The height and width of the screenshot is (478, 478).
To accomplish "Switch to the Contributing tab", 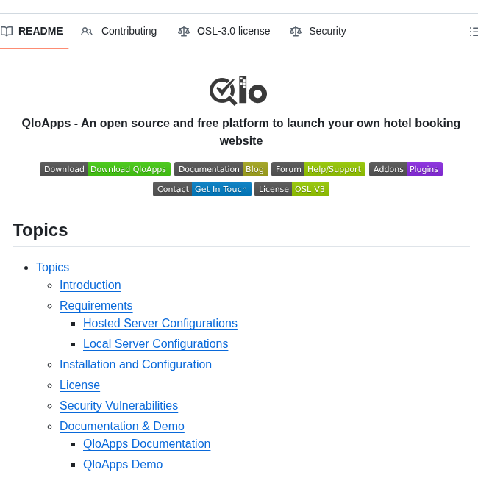I will (x=119, y=31).
